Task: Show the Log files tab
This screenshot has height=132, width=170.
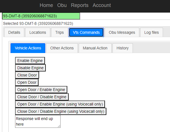Action: pos(152,32)
